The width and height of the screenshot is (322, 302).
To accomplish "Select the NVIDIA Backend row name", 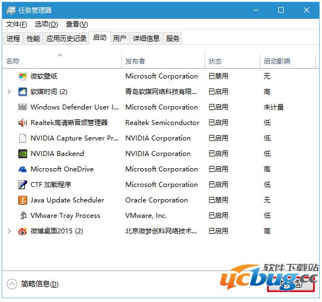I will click(57, 154).
